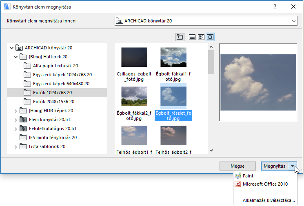304x206 pixels.
Task: Choose Microsoft Office 2010 from the menu
Action: click(265, 184)
